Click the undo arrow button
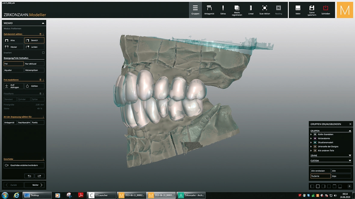355x199 pixels. (29, 176)
